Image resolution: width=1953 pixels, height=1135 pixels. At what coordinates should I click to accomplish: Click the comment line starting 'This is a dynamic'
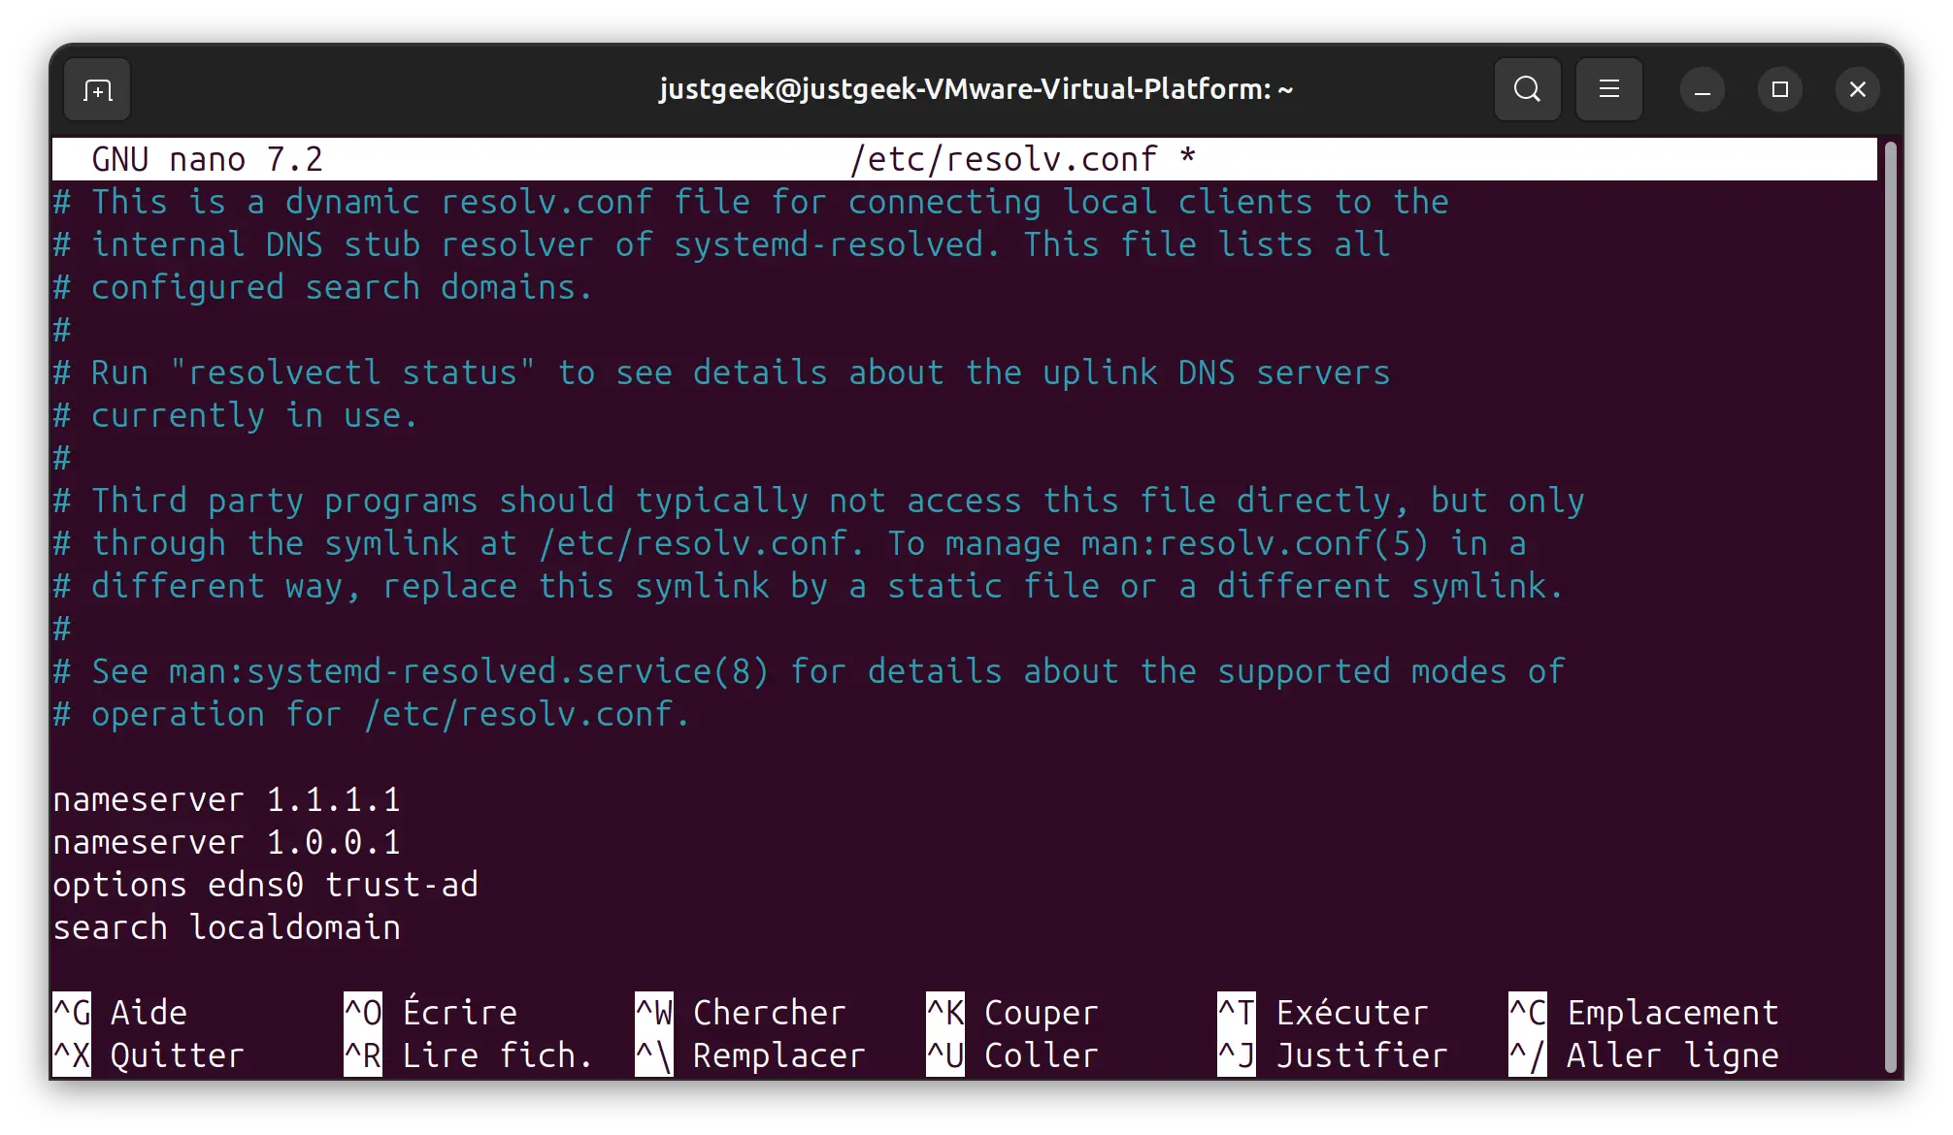(x=750, y=202)
